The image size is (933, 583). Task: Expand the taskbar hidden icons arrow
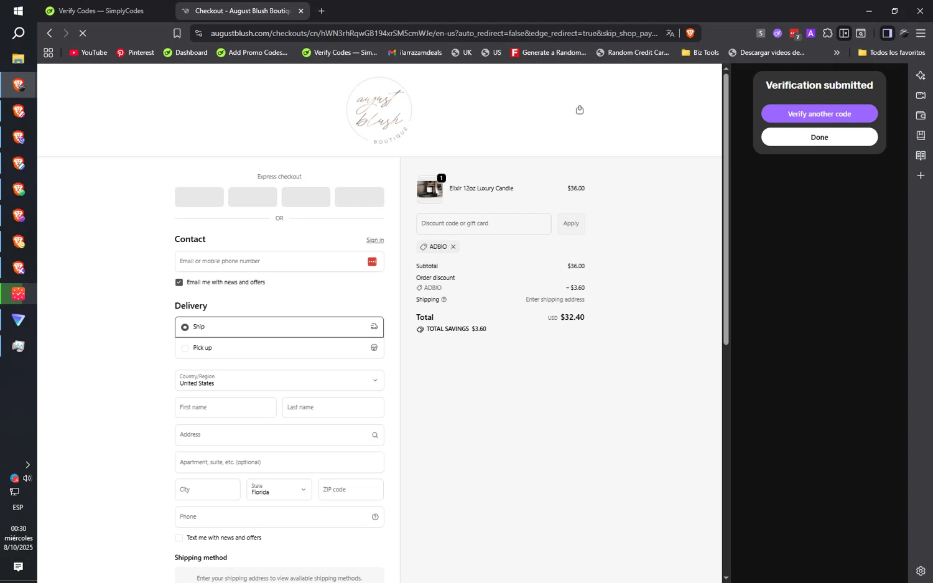(27, 465)
